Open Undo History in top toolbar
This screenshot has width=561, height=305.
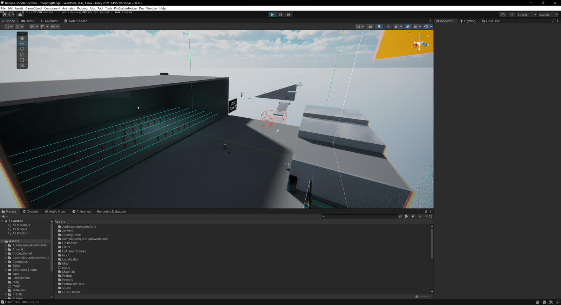click(x=503, y=15)
